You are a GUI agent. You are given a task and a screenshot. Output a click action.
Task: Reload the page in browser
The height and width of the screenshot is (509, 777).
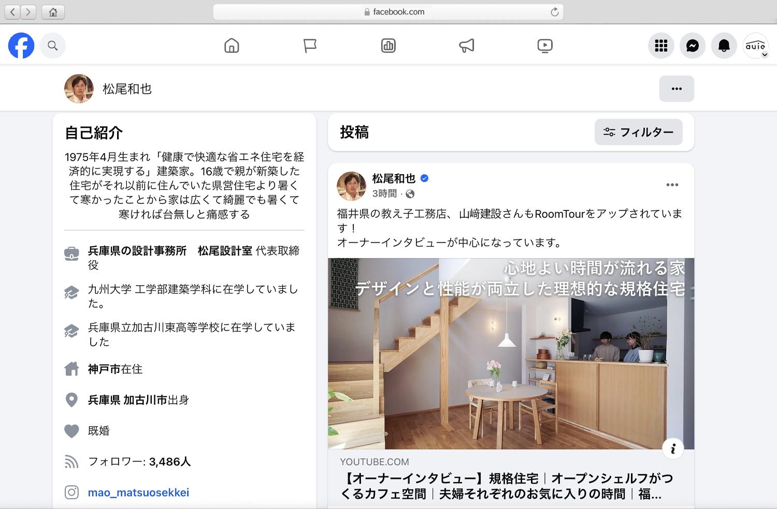(555, 12)
